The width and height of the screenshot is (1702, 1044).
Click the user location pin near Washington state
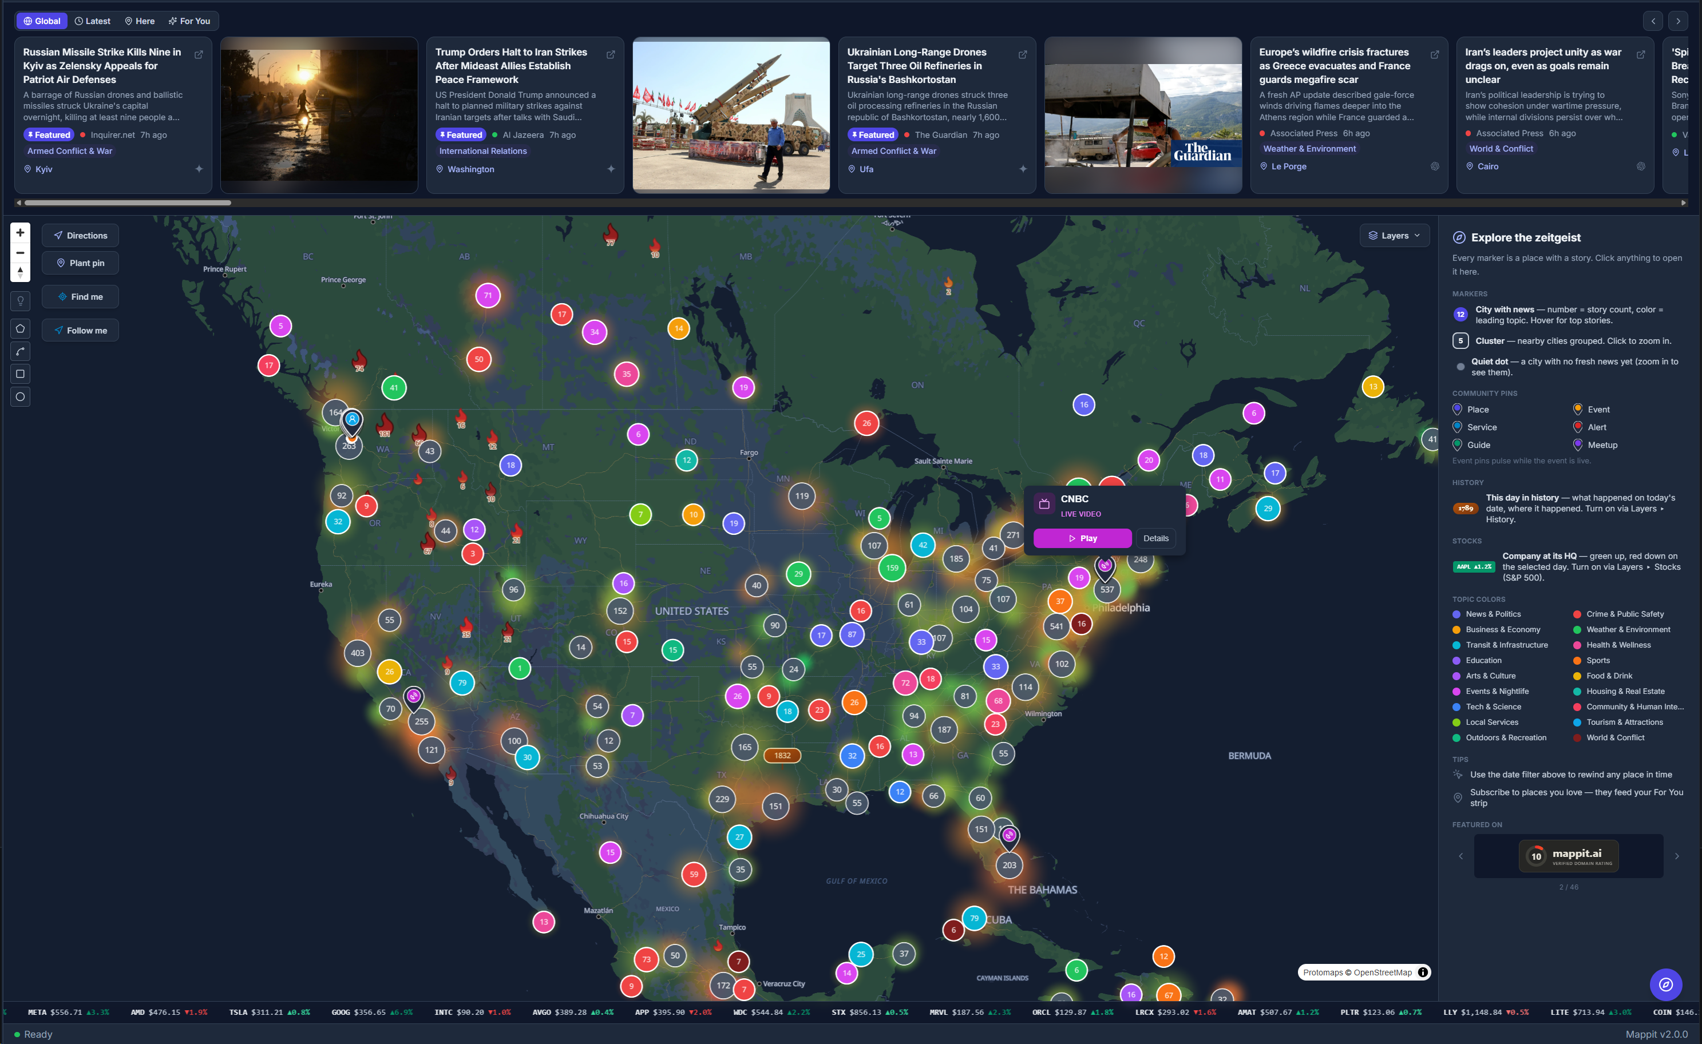click(x=353, y=421)
